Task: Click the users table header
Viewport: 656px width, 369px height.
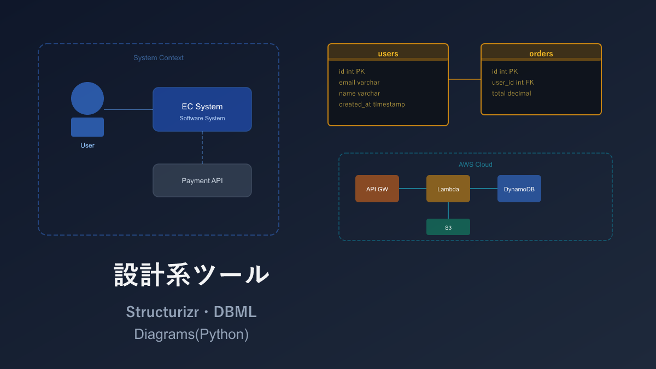Action: click(x=388, y=53)
